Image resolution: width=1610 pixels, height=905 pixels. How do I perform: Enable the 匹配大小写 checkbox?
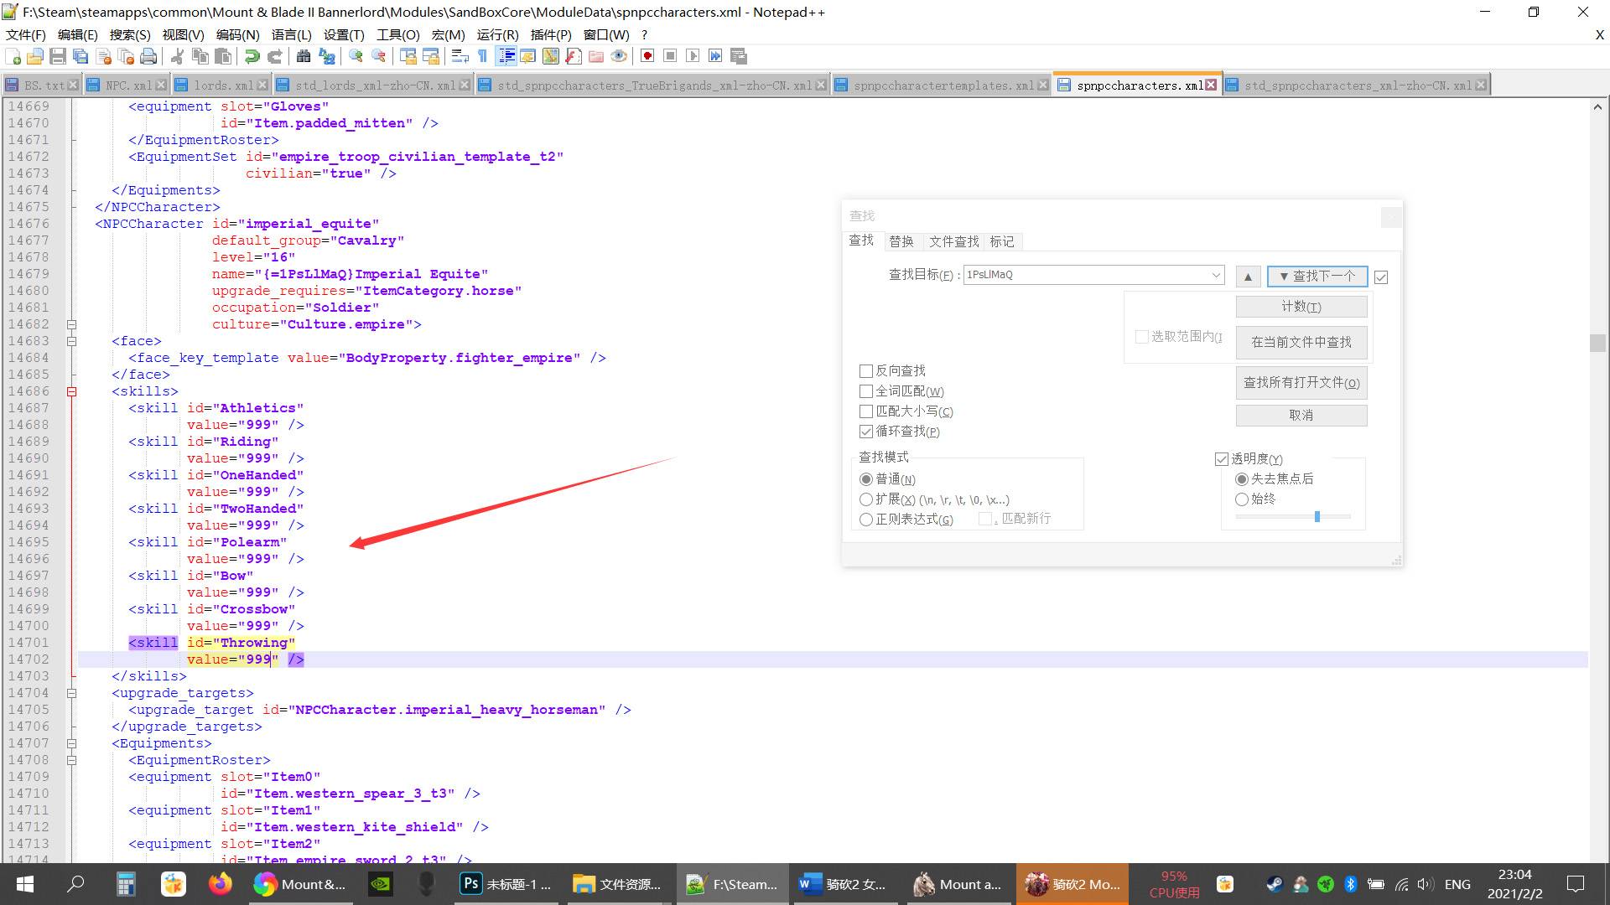(x=866, y=411)
